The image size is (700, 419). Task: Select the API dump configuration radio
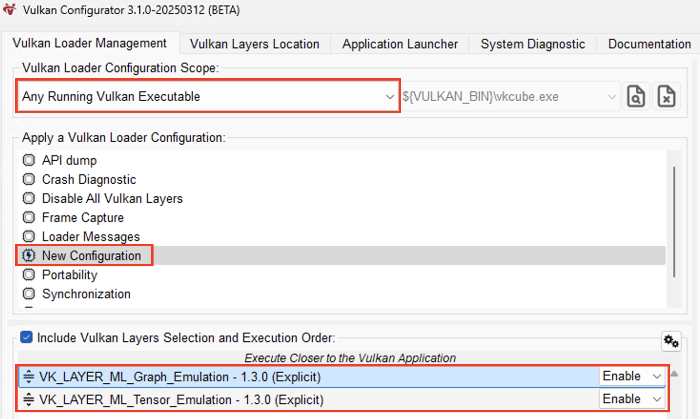(x=29, y=160)
